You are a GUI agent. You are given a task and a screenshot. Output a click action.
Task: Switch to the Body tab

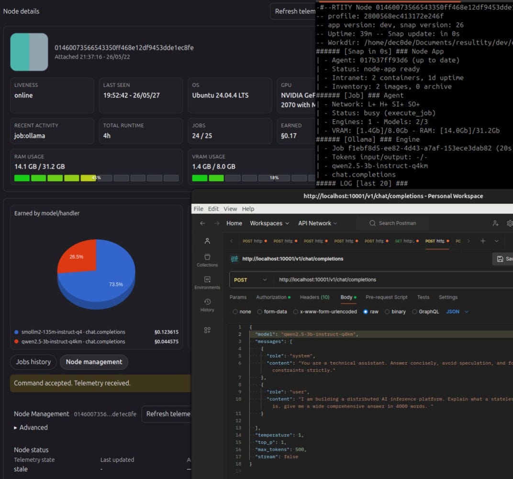point(348,297)
